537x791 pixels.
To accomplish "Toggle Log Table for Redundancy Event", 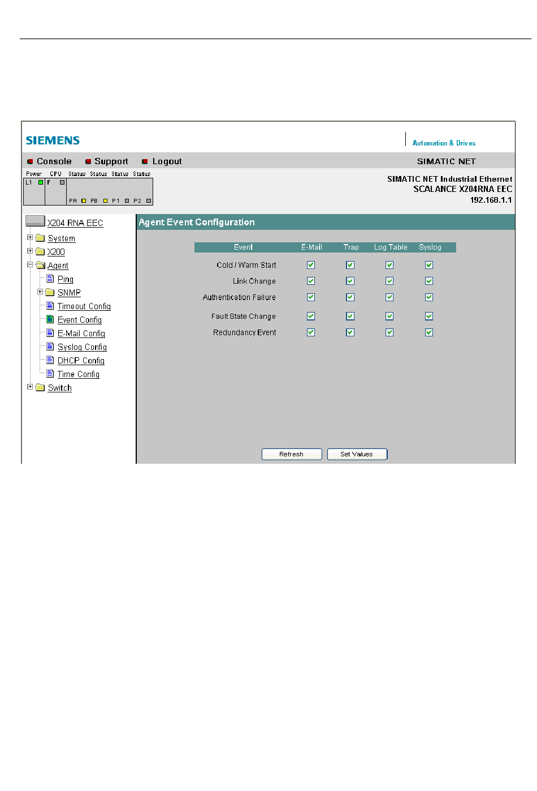I will coord(389,332).
